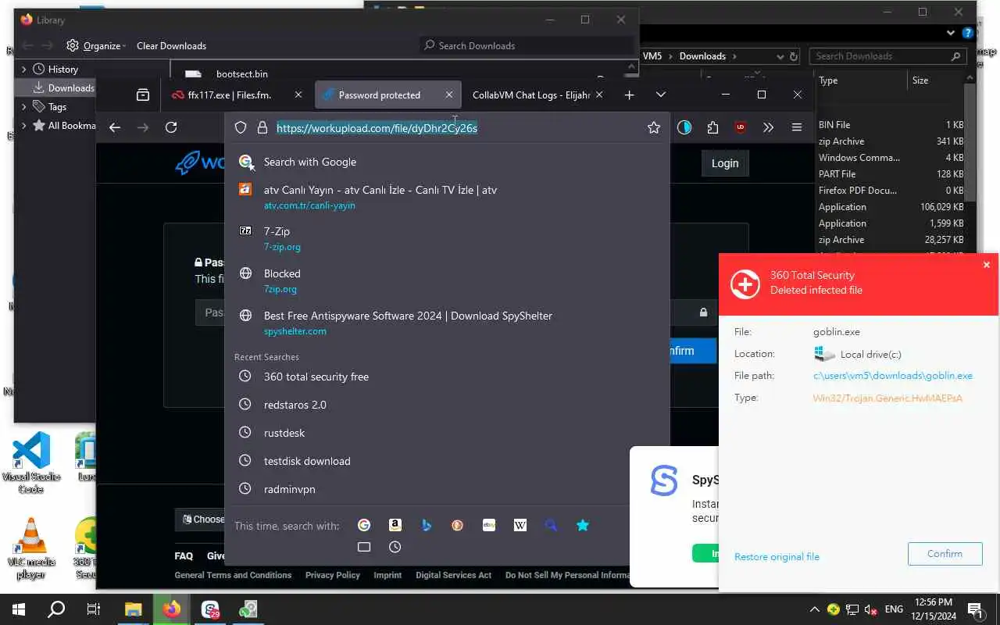Click the Windows Start button
This screenshot has width=1000, height=625.
pyautogui.click(x=18, y=609)
